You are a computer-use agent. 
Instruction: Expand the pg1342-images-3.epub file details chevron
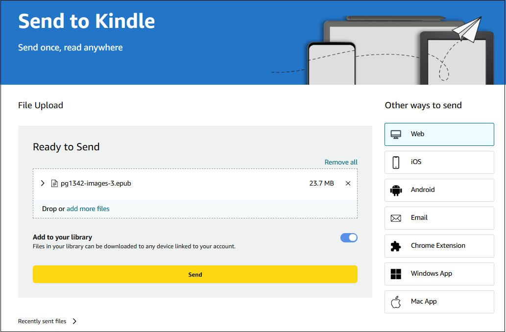pyautogui.click(x=43, y=183)
